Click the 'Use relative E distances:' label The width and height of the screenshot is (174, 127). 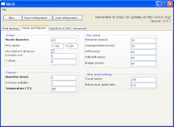click(x=20, y=51)
